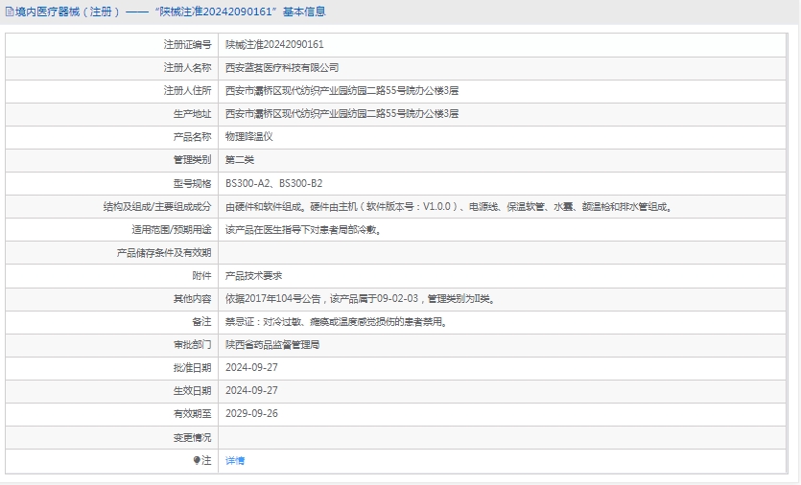Screen dimensions: 801x485
Task: Click the 结构及组成 description text
Action: (448, 206)
